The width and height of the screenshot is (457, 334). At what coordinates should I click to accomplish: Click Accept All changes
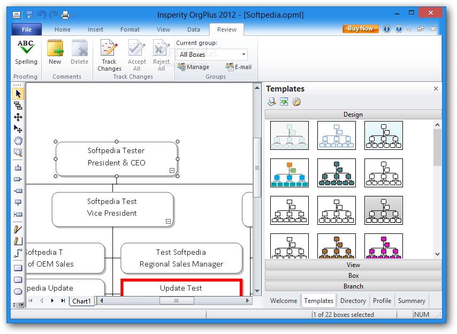tap(136, 55)
